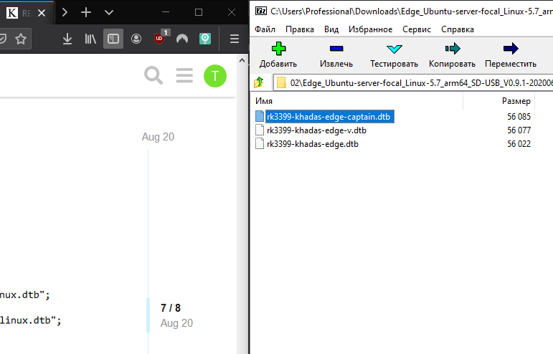
Task: Click the Firefox tracking protection shield icon
Action: (3, 39)
